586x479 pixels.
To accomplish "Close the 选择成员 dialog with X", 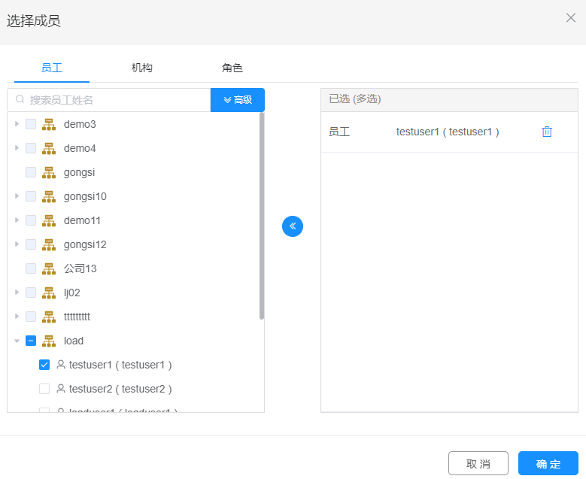I will pyautogui.click(x=571, y=18).
